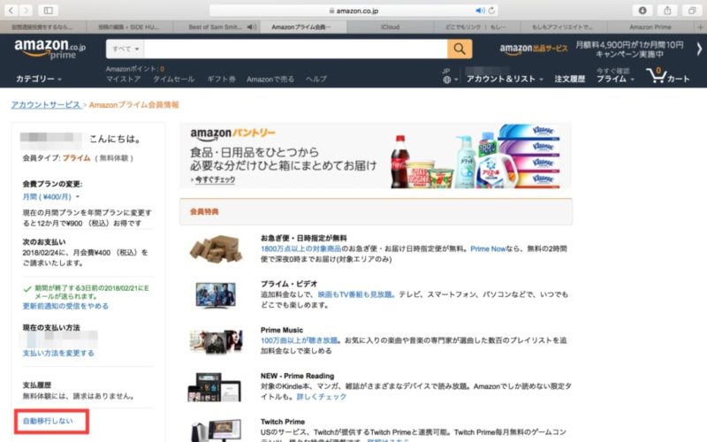Viewport: 707px width, 442px height.
Task: Switch to the Amazon Prime tab
Action: pos(650,27)
